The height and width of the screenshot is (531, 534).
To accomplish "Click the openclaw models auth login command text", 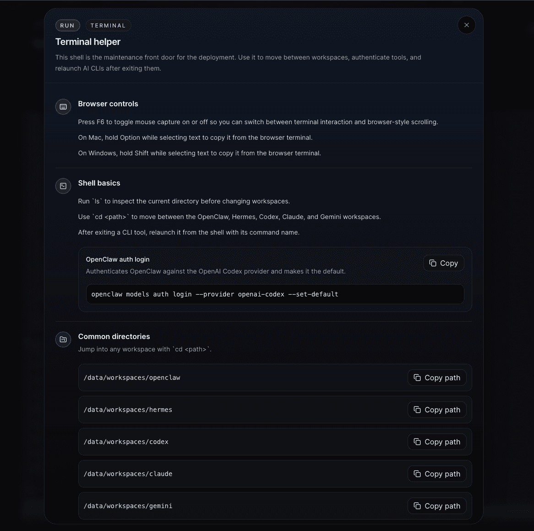I will 214,294.
